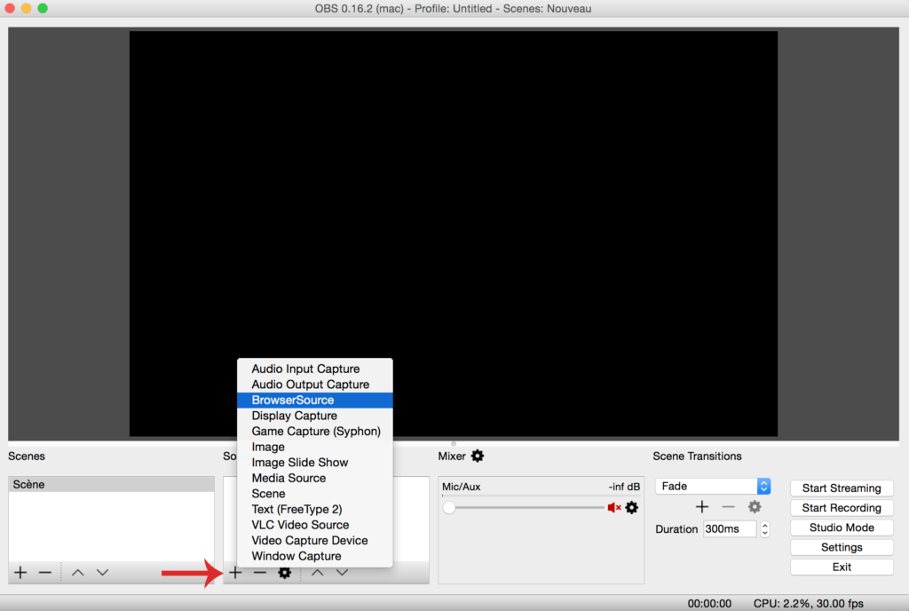Remove the selected scene with minus icon
This screenshot has width=909, height=611.
(45, 573)
